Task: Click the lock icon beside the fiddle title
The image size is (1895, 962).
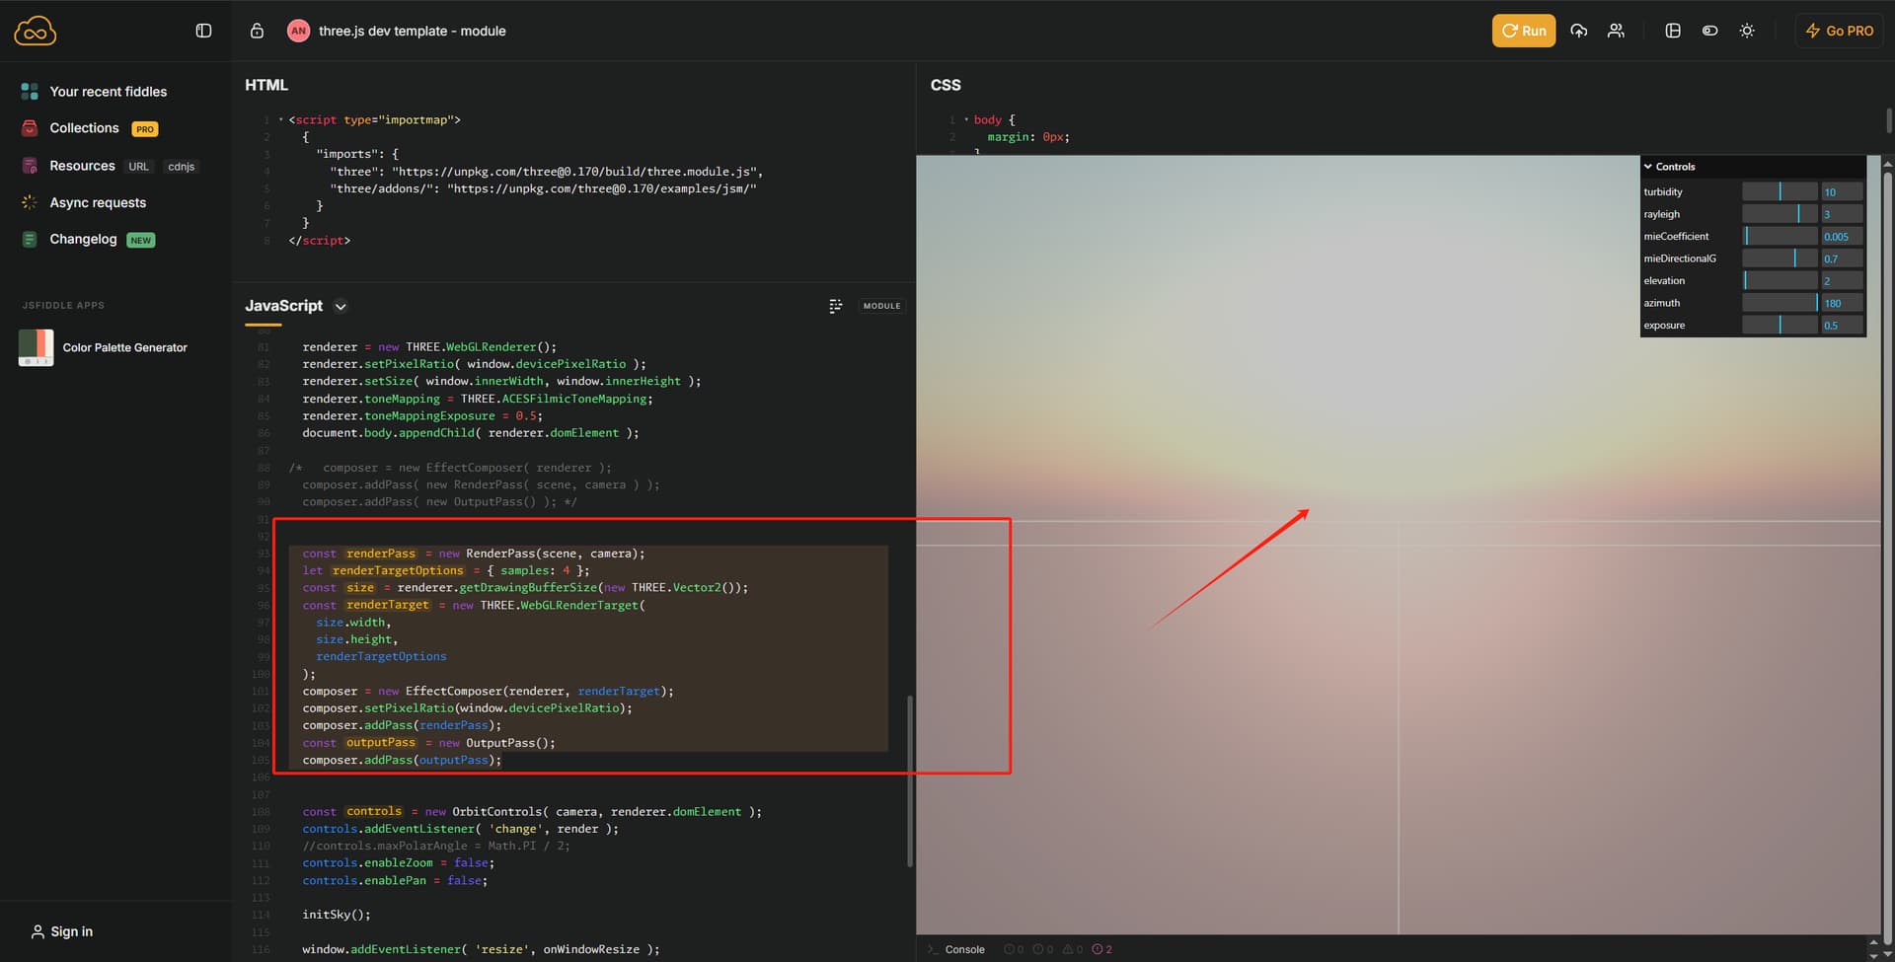Action: tap(257, 31)
